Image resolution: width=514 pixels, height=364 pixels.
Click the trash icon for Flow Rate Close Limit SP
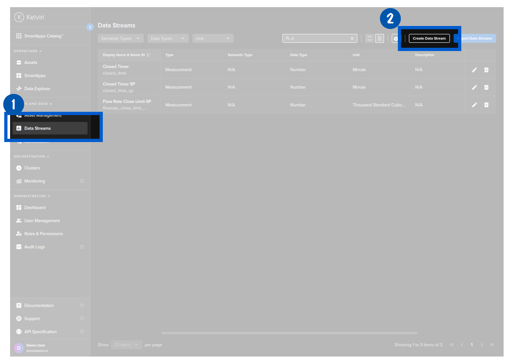pos(486,105)
